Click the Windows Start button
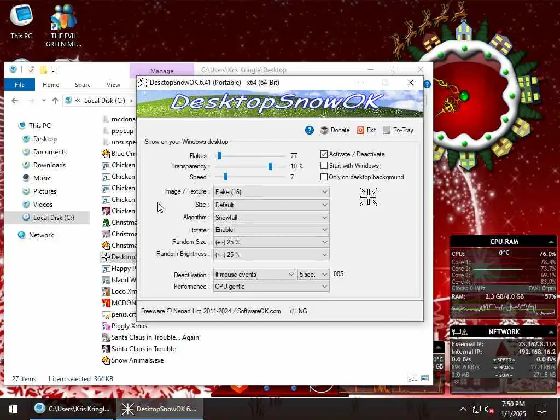The image size is (560, 420). [13, 409]
